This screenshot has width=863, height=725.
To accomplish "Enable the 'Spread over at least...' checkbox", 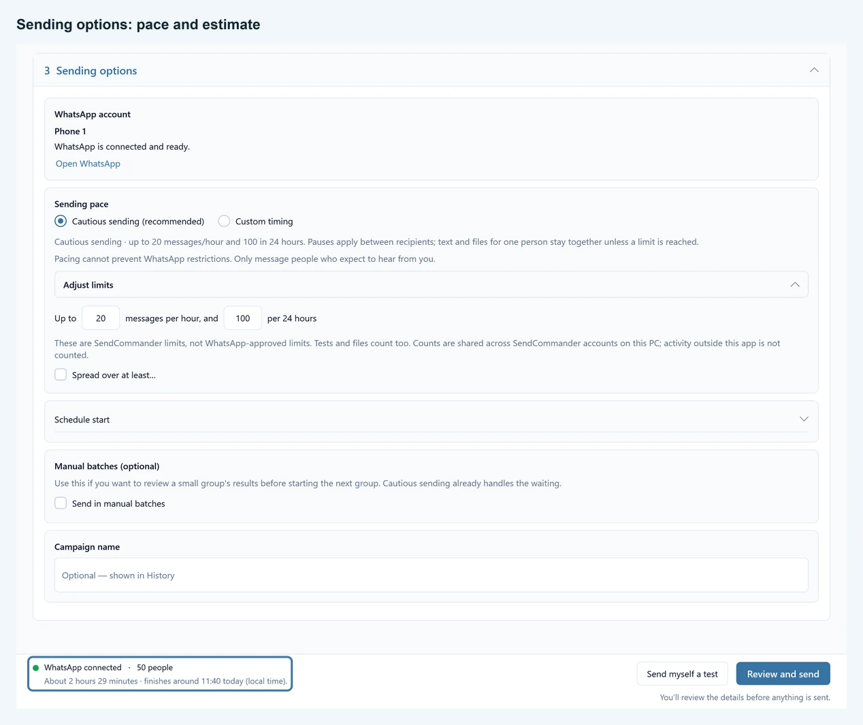I will [61, 375].
